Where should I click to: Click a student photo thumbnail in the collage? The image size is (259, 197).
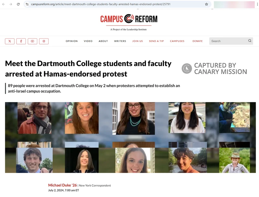pos(81,120)
